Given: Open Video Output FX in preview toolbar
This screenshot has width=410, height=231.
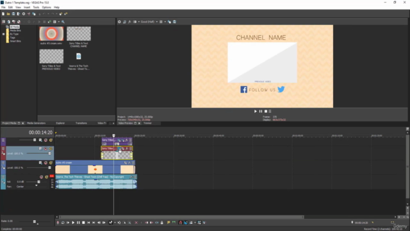Looking at the screenshot, I should 129,22.
